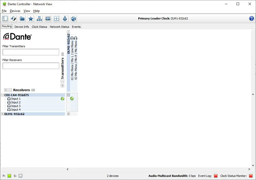
Task: Open the blue help question mark icon
Action: tap(251, 18)
